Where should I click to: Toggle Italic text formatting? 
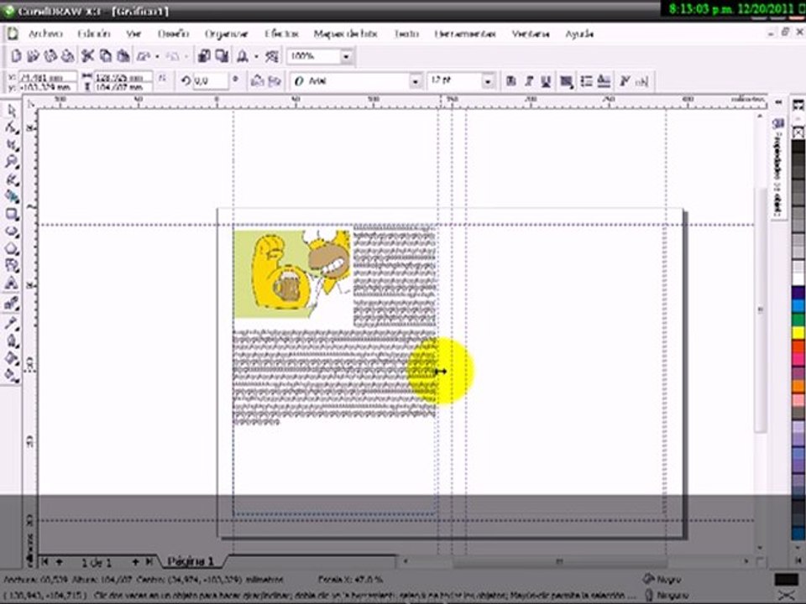pos(528,81)
